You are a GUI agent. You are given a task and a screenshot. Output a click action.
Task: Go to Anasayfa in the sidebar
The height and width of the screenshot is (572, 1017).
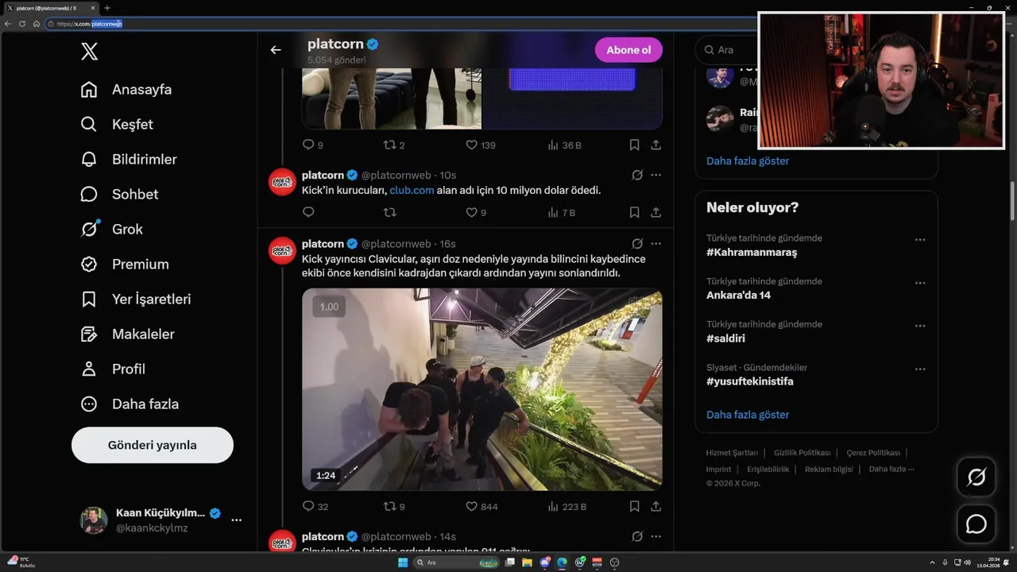(127, 90)
